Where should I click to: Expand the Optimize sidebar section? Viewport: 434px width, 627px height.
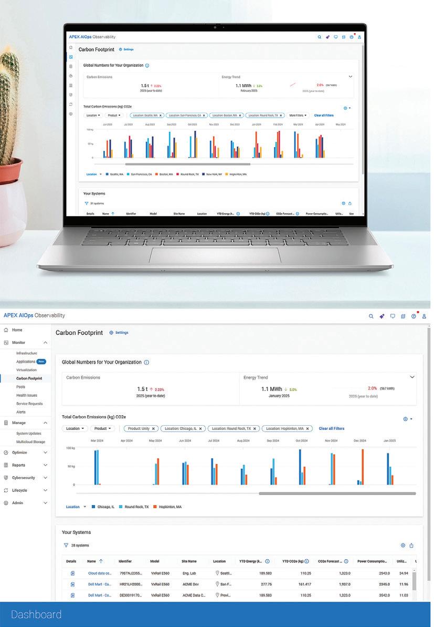coord(26,453)
